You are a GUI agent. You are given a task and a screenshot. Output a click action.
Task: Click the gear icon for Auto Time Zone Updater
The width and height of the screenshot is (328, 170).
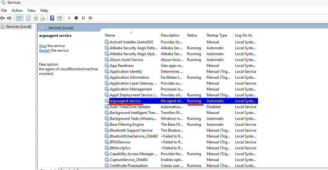(107, 107)
